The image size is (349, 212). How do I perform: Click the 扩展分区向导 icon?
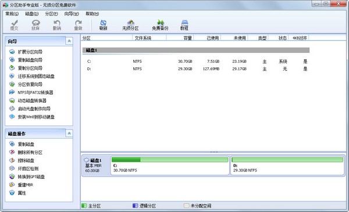click(12, 52)
